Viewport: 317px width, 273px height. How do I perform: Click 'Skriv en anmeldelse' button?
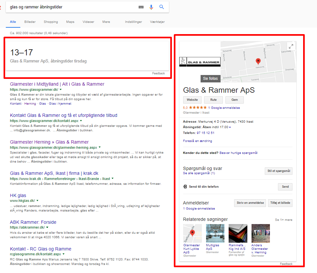250,203
